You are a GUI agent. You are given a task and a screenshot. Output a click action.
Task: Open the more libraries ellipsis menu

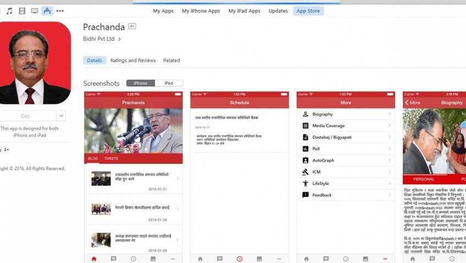tap(60, 11)
